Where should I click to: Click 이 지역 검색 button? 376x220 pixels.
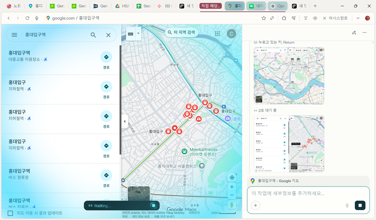(x=182, y=32)
